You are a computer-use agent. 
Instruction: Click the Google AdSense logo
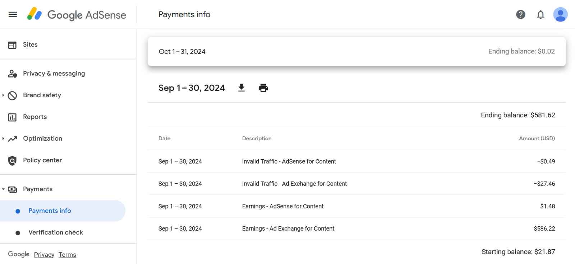click(77, 14)
